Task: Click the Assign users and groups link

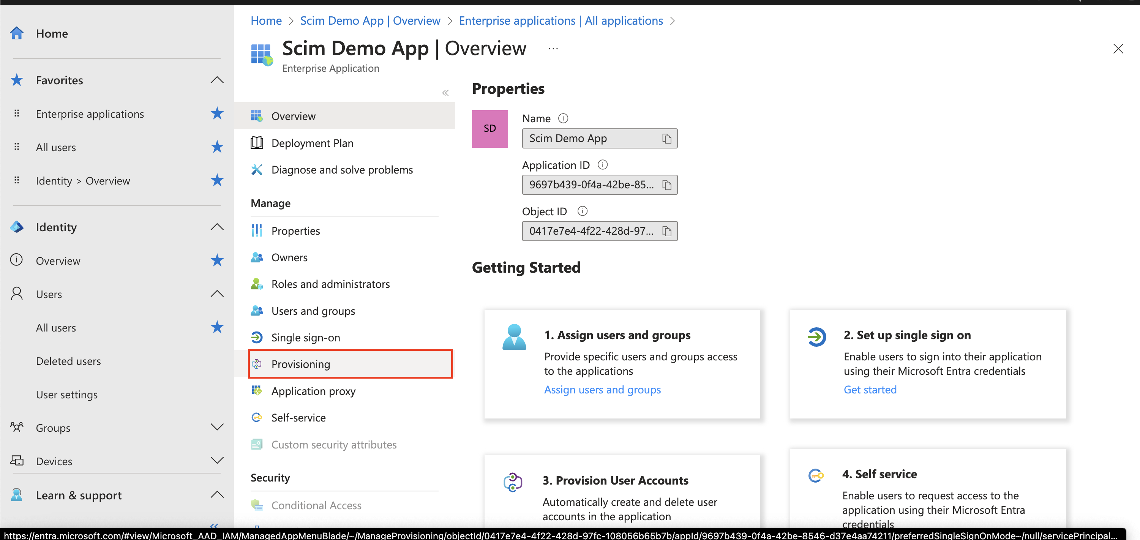Action: (602, 390)
